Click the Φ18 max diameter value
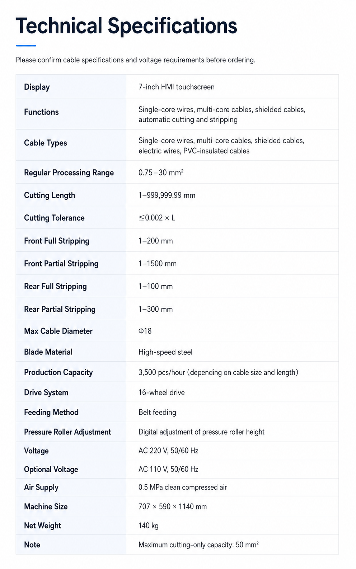The height and width of the screenshot is (569, 356). 145,331
